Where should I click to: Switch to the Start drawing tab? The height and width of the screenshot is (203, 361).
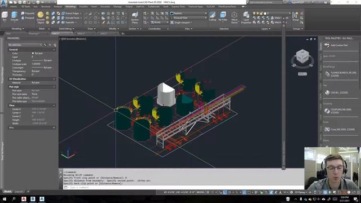[x=8, y=34]
